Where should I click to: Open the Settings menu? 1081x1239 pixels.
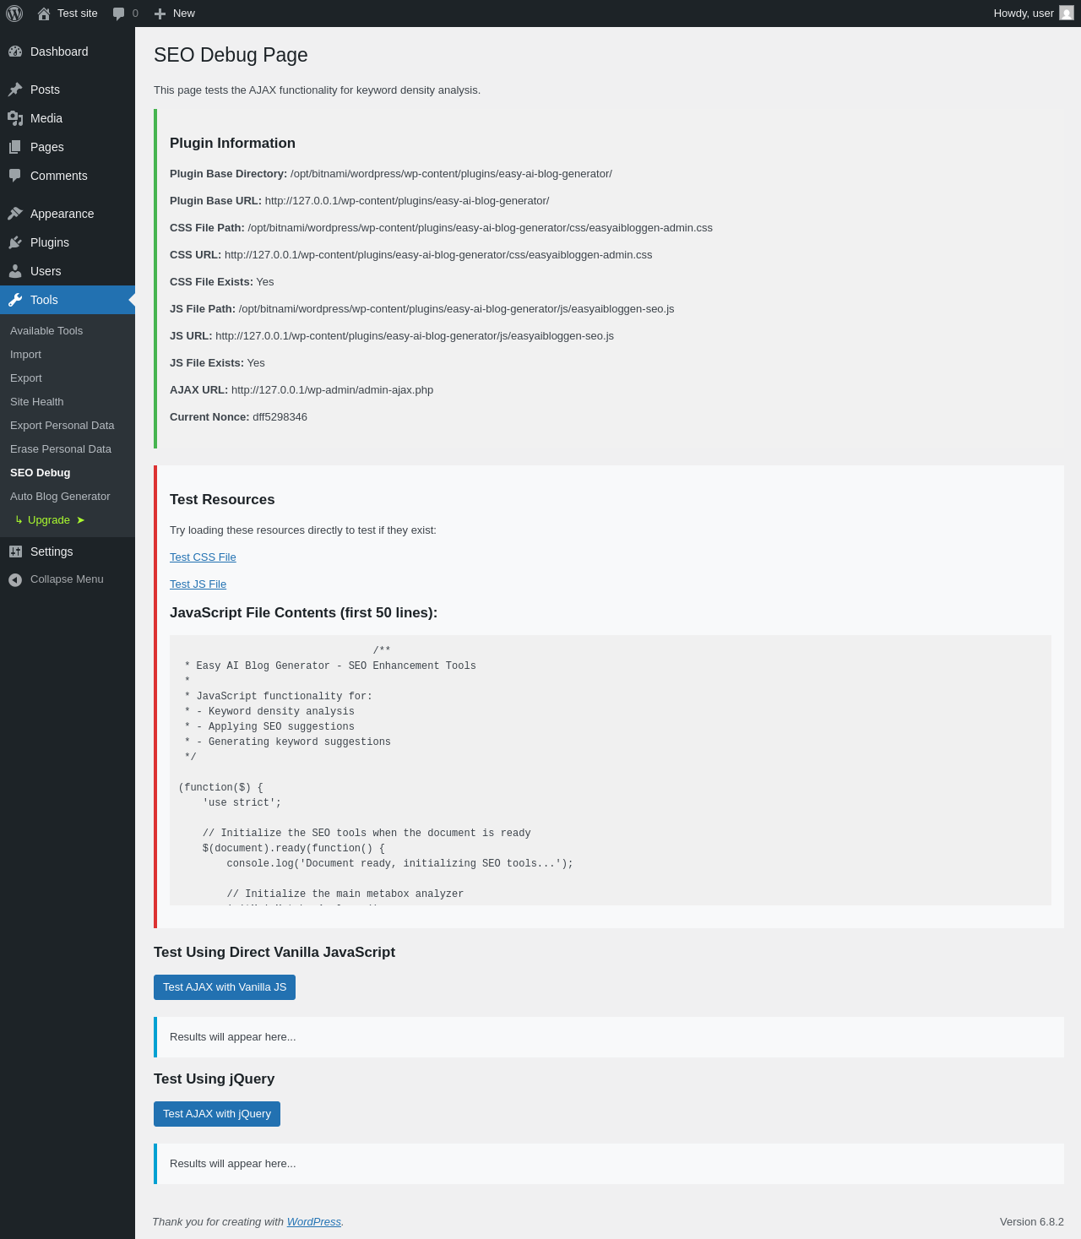pos(68,552)
